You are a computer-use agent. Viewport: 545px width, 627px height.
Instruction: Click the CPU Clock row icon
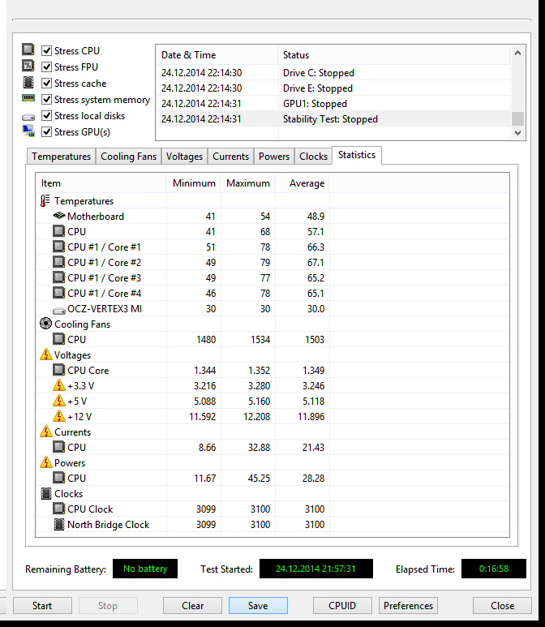point(58,509)
